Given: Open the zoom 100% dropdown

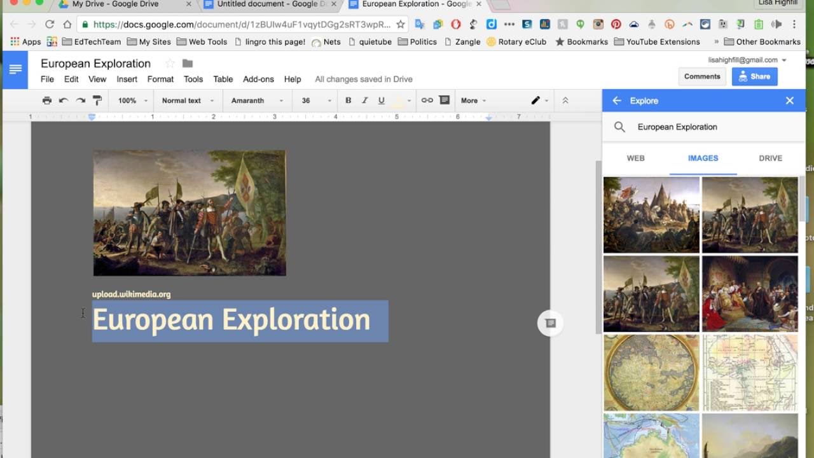Looking at the screenshot, I should pyautogui.click(x=132, y=101).
